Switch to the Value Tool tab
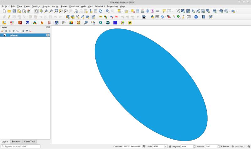Viewport: 251px width, 149px height. point(29,141)
